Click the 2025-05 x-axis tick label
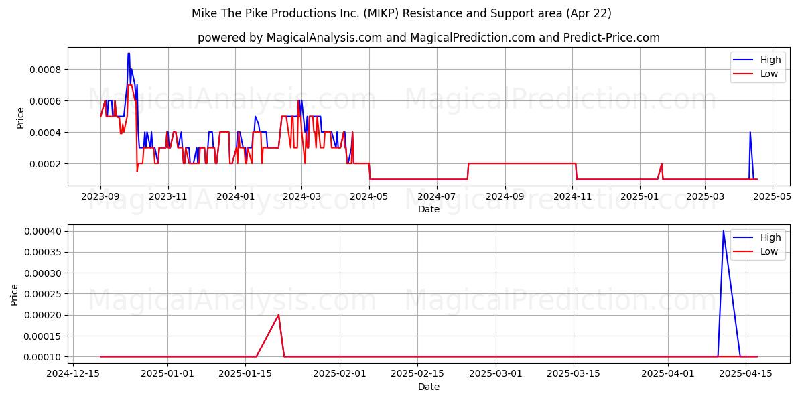The height and width of the screenshot is (402, 804). pyautogui.click(x=772, y=196)
